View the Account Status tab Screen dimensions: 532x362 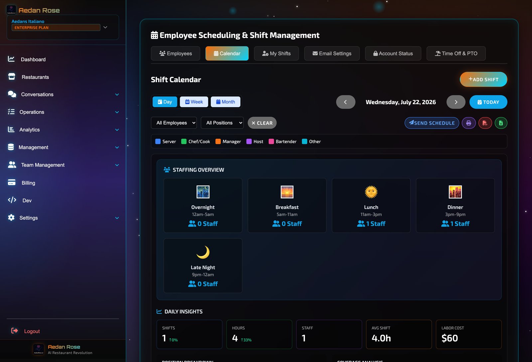(x=393, y=53)
